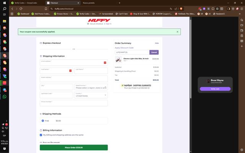The width and height of the screenshot is (245, 153).
Task: Focus the Last Name field
Action: tap(91, 71)
